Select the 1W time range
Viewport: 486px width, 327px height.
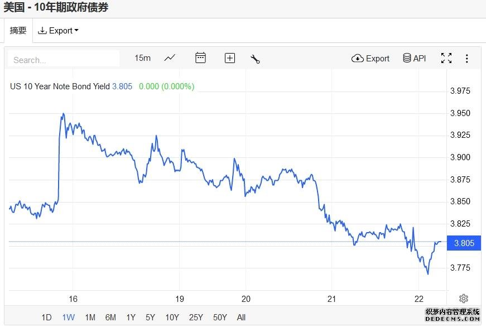[x=69, y=318]
